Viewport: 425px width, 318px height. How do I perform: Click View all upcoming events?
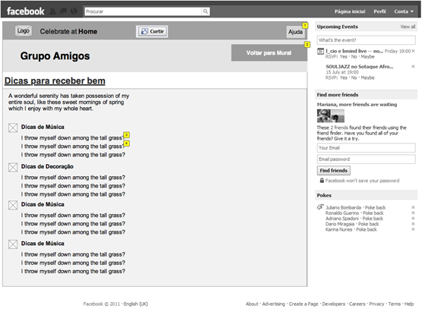pos(408,27)
